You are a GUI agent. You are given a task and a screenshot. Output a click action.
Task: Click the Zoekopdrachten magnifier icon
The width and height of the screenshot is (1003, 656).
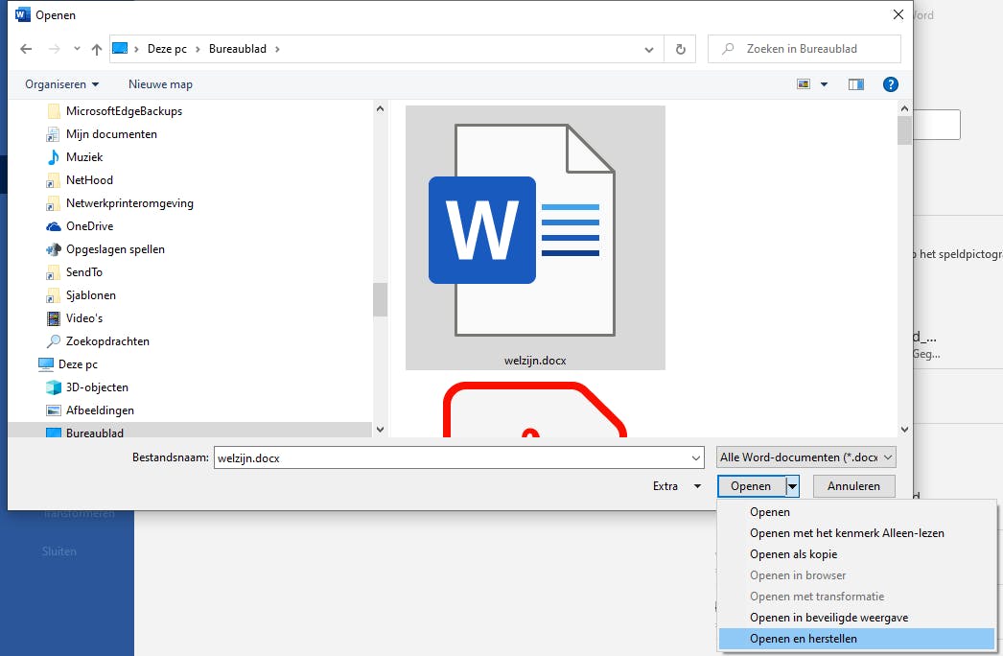point(54,341)
